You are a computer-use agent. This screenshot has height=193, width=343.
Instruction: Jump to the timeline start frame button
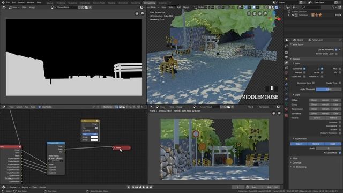[x=133, y=187]
